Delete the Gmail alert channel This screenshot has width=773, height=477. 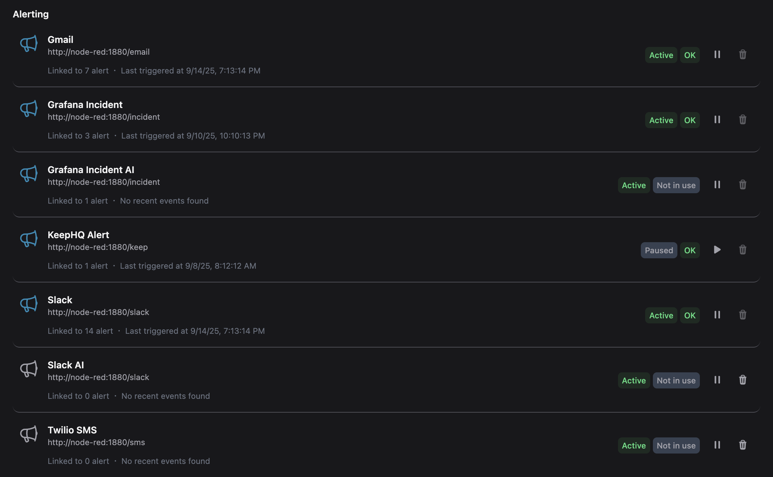pos(742,55)
